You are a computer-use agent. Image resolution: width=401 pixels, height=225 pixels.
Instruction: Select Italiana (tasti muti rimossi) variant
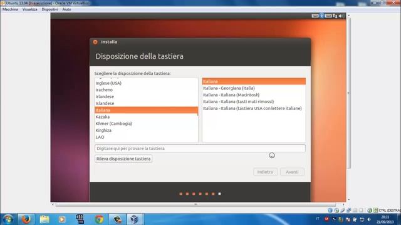254,101
